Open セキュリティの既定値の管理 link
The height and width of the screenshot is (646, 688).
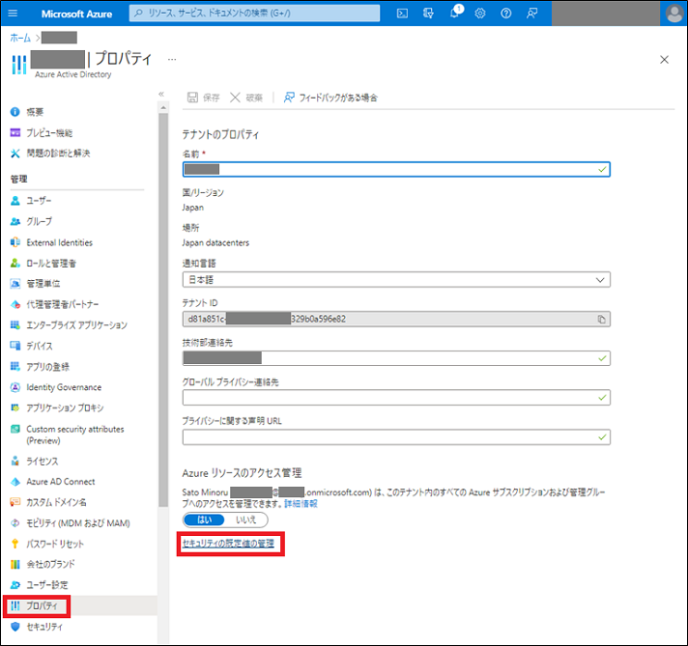point(228,544)
